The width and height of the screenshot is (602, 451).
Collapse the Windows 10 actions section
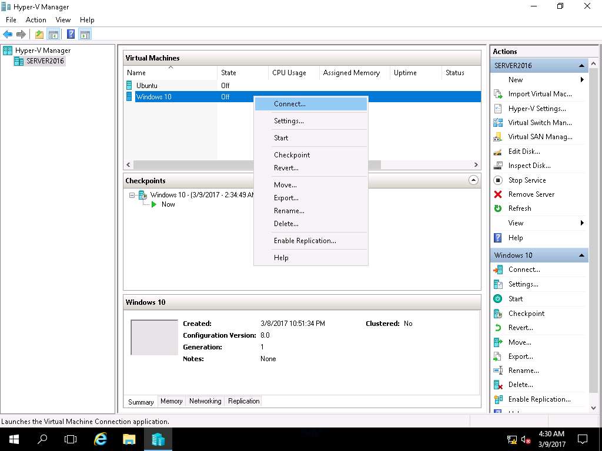(x=581, y=255)
